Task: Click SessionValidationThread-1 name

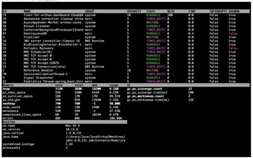Action: point(46,74)
